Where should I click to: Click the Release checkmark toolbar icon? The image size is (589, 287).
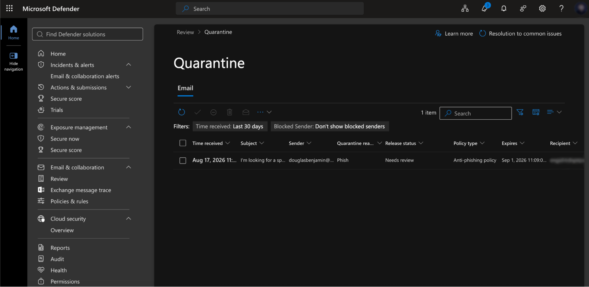pos(198,112)
